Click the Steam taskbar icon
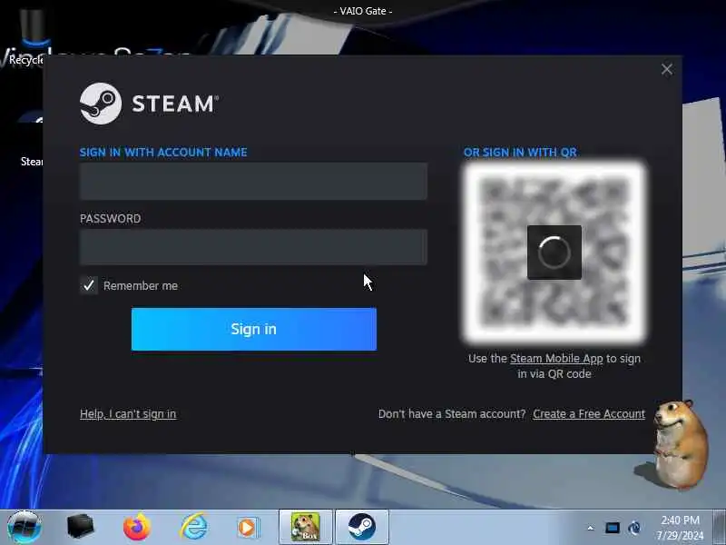 (361, 527)
